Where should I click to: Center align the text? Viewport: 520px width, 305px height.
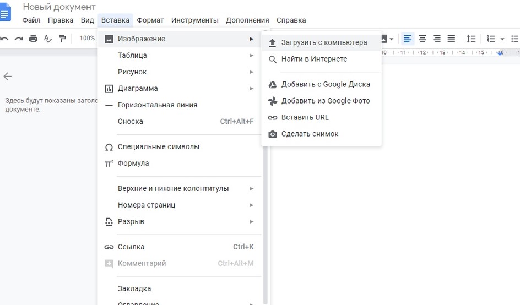click(422, 39)
